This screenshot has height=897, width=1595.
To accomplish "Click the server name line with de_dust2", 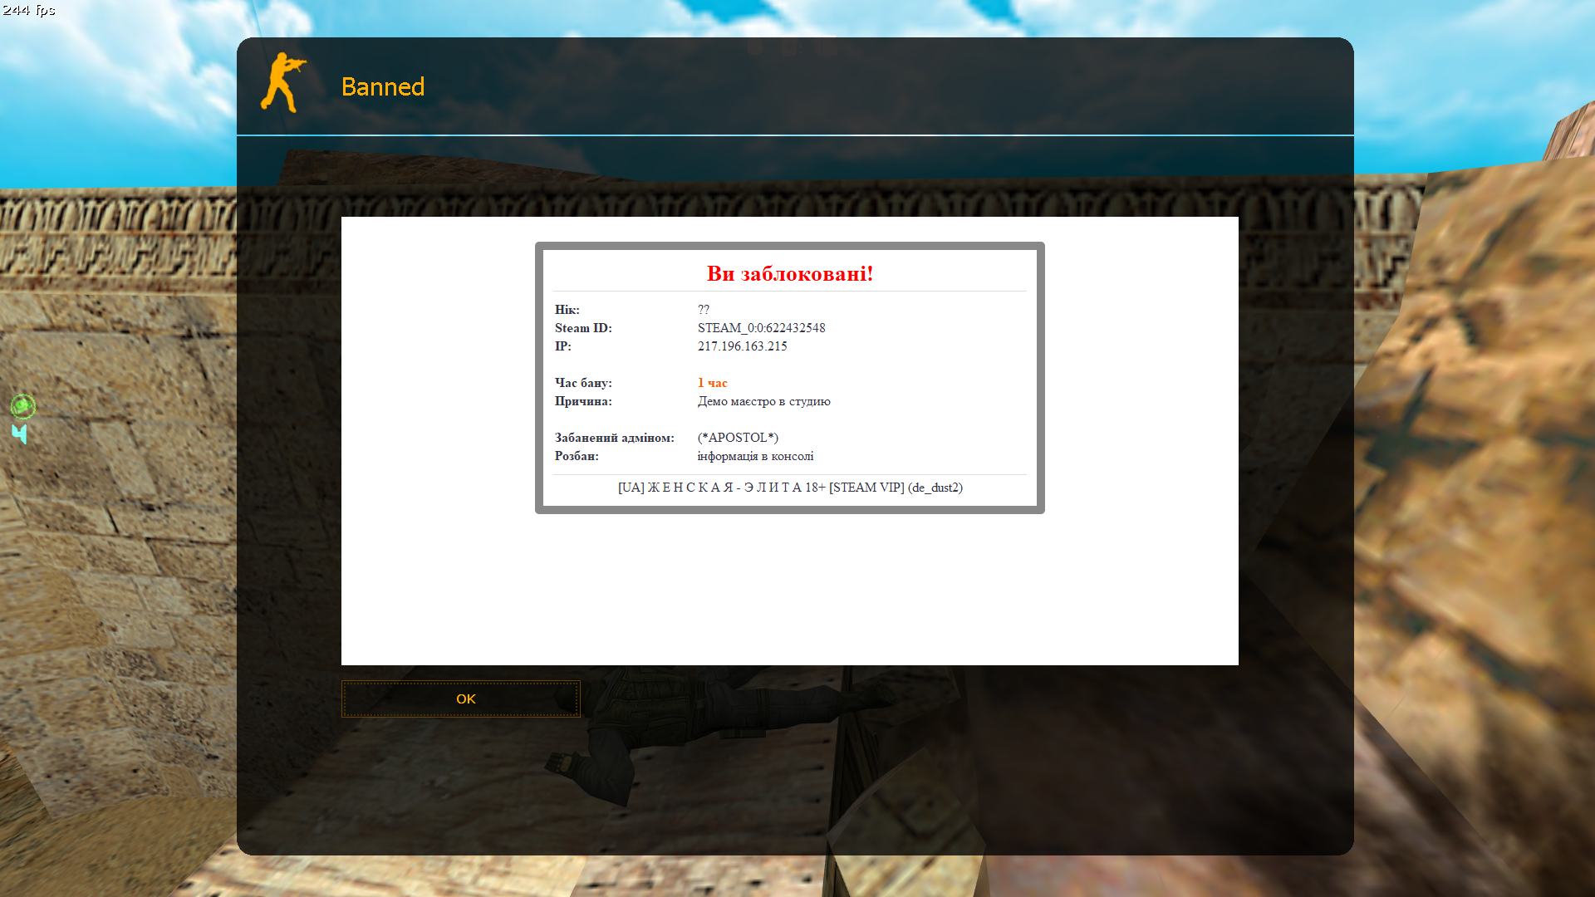I will (x=790, y=488).
